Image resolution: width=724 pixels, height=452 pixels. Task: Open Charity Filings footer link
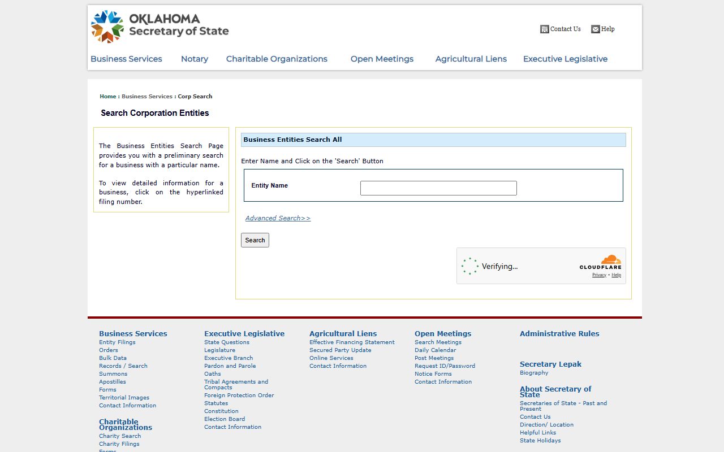click(x=119, y=444)
